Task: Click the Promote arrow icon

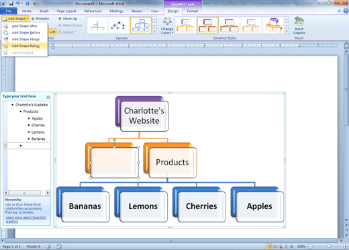Action: [x=33, y=19]
